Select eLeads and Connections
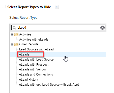 (36, 75)
